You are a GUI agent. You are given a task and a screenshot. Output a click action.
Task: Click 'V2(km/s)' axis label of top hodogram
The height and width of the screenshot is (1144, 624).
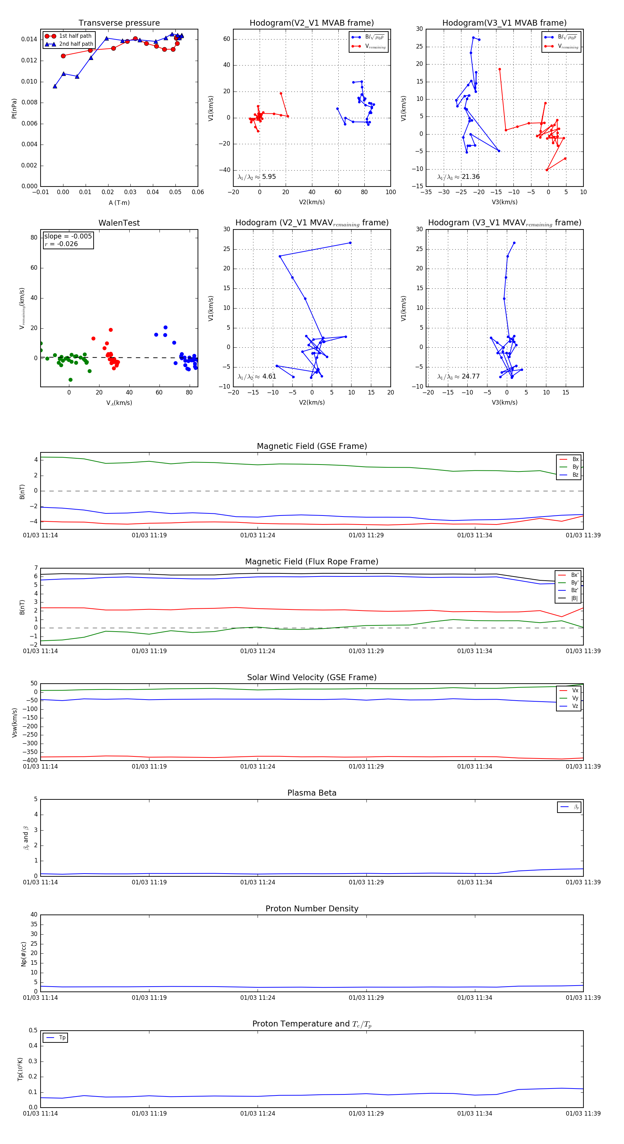tap(312, 202)
